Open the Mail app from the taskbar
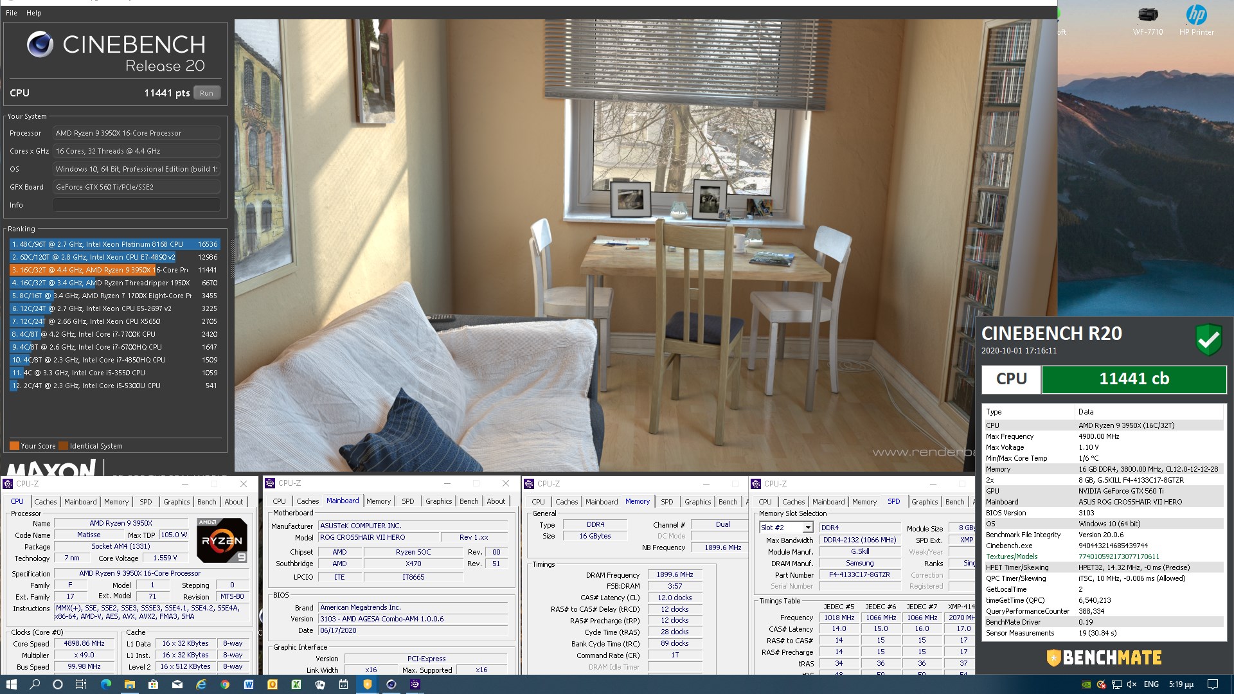 tap(177, 684)
